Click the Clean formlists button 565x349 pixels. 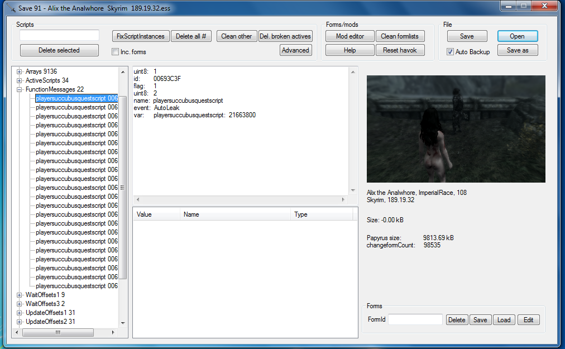[400, 36]
